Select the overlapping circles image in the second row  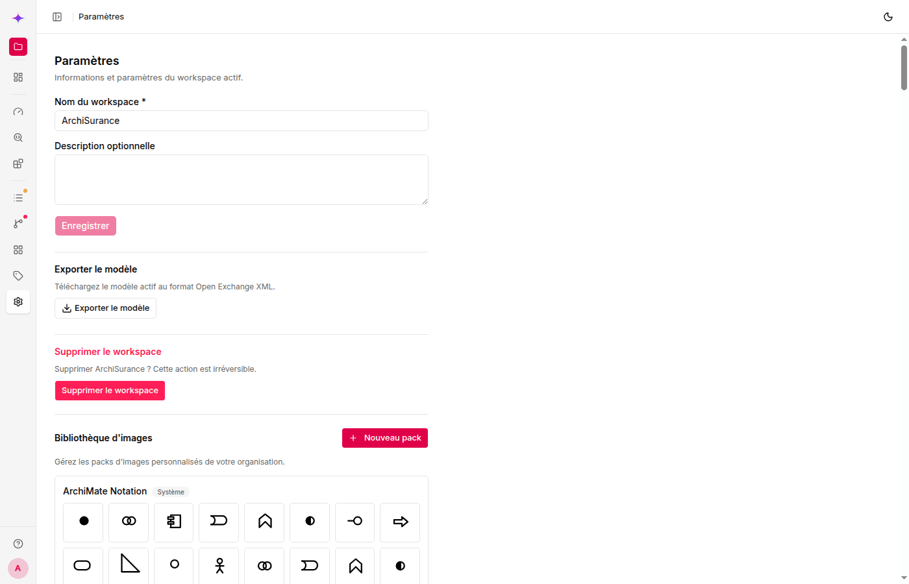(264, 566)
